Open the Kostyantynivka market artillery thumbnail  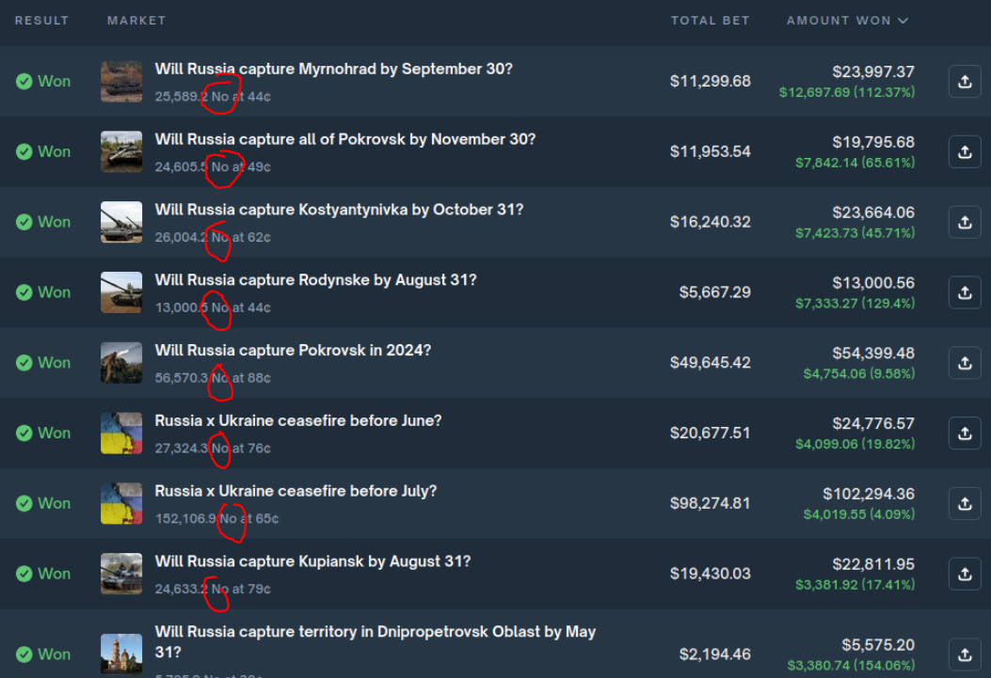pyautogui.click(x=121, y=222)
